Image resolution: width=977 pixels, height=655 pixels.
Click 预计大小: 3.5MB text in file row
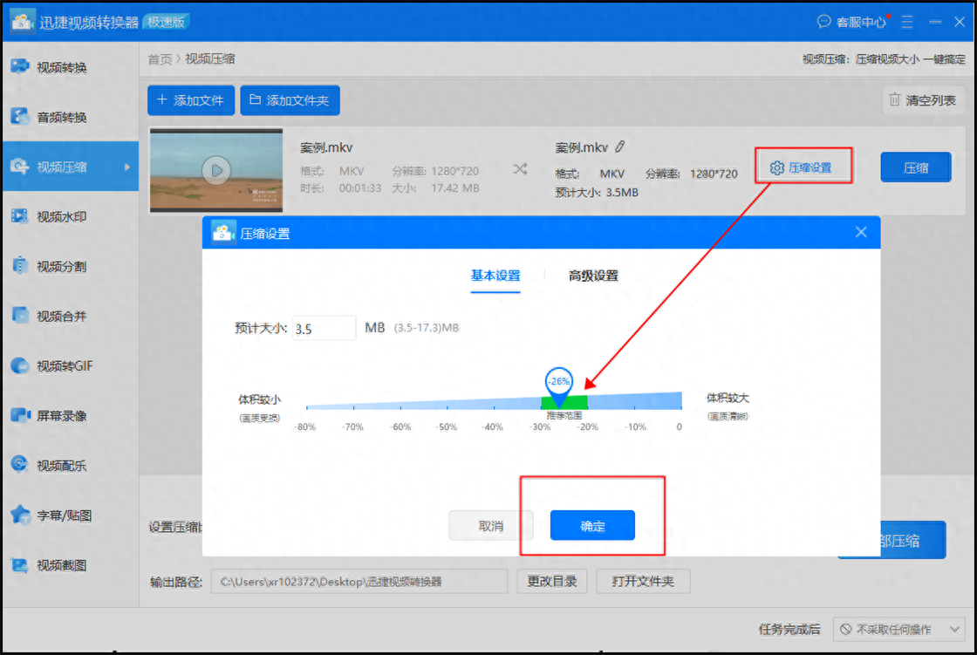(597, 193)
